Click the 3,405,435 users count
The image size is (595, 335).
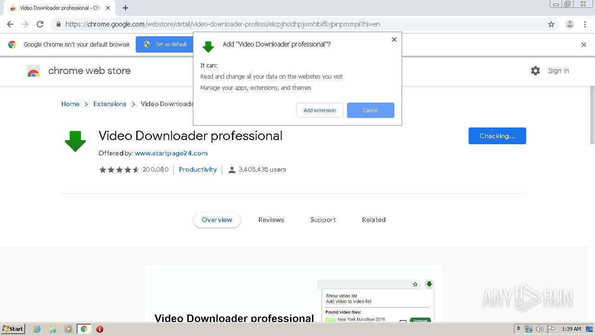tap(257, 169)
